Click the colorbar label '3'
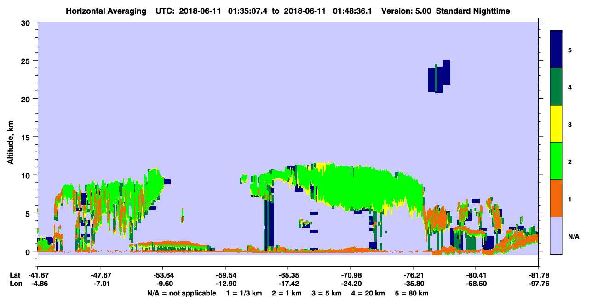The width and height of the screenshot is (598, 306). pyautogui.click(x=570, y=124)
